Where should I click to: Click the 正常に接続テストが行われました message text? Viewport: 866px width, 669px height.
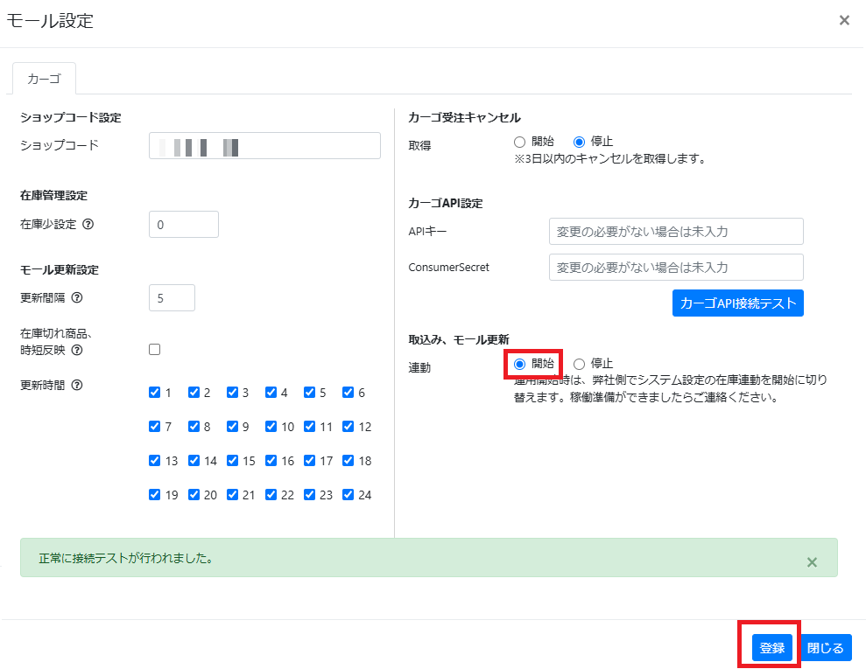(126, 558)
